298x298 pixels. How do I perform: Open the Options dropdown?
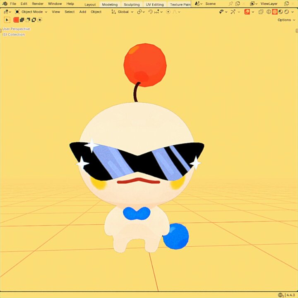tap(286, 20)
